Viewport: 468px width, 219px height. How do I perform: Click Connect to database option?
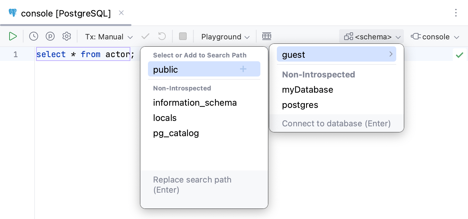[336, 123]
